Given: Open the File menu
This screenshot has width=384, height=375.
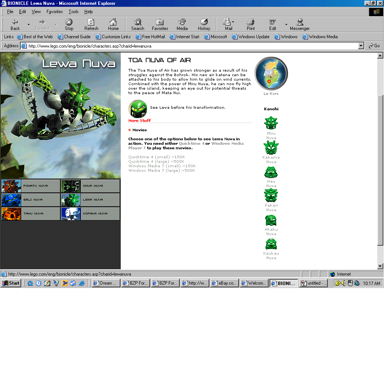Looking at the screenshot, I should coord(10,12).
